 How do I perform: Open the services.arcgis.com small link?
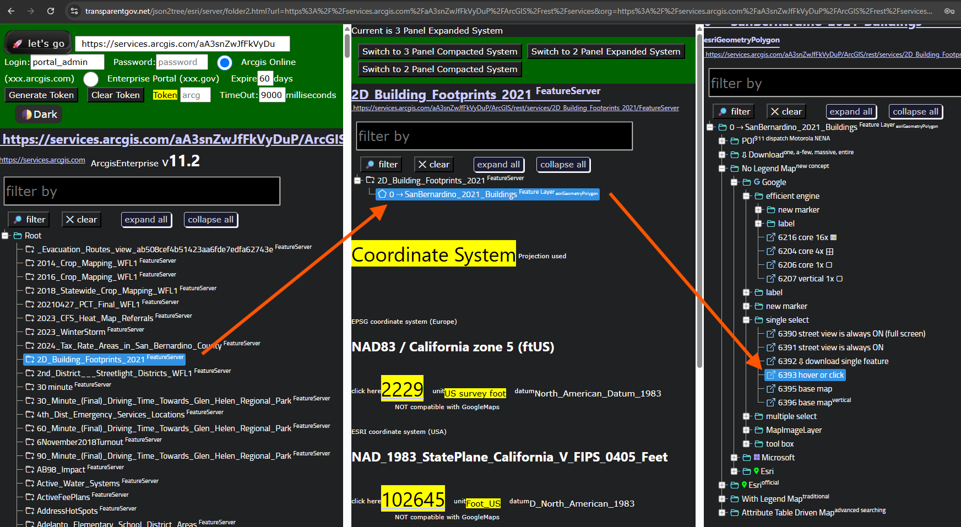point(42,160)
